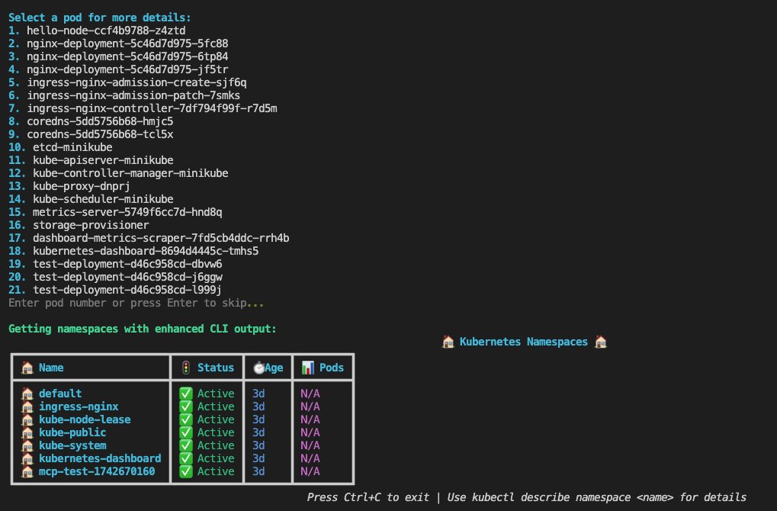Click the traffic light icon in Status header
This screenshot has height=511, width=777.
pos(185,367)
